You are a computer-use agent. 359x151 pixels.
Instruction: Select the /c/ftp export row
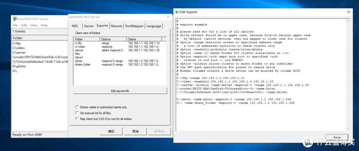120,43
